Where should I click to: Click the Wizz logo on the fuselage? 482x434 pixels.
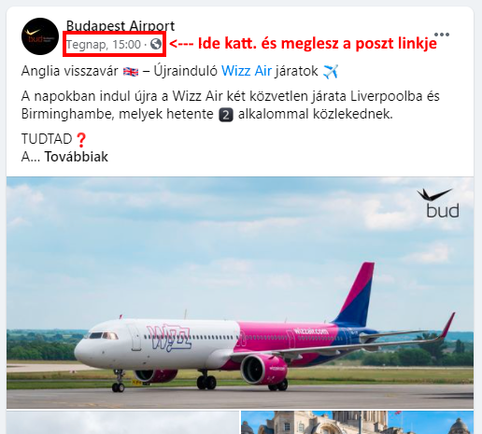tap(168, 339)
